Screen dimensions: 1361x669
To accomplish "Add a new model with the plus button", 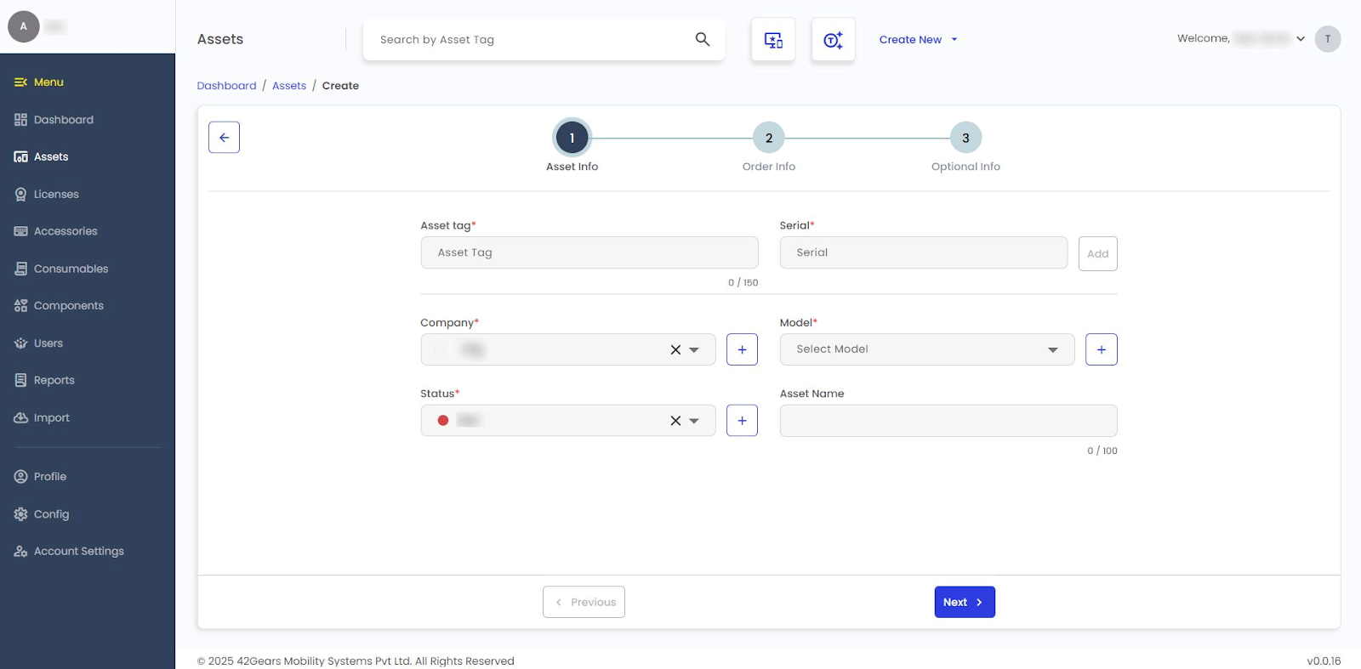I will click(x=1101, y=349).
